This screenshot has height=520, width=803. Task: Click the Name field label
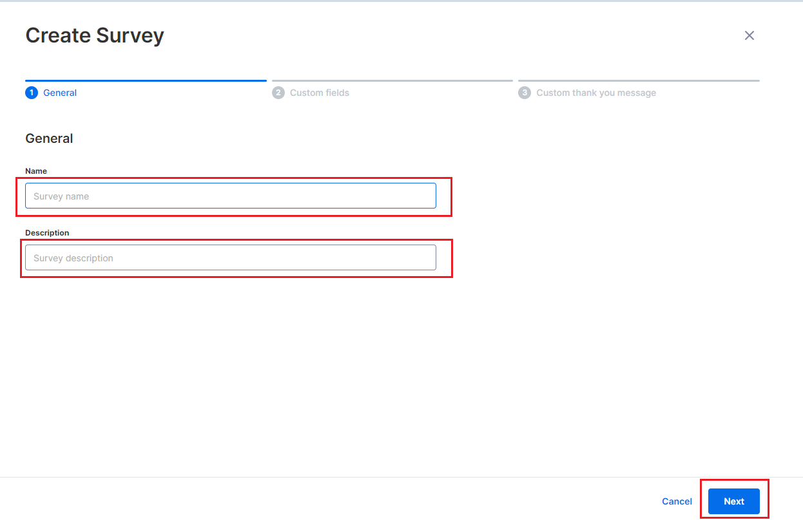pyautogui.click(x=35, y=171)
